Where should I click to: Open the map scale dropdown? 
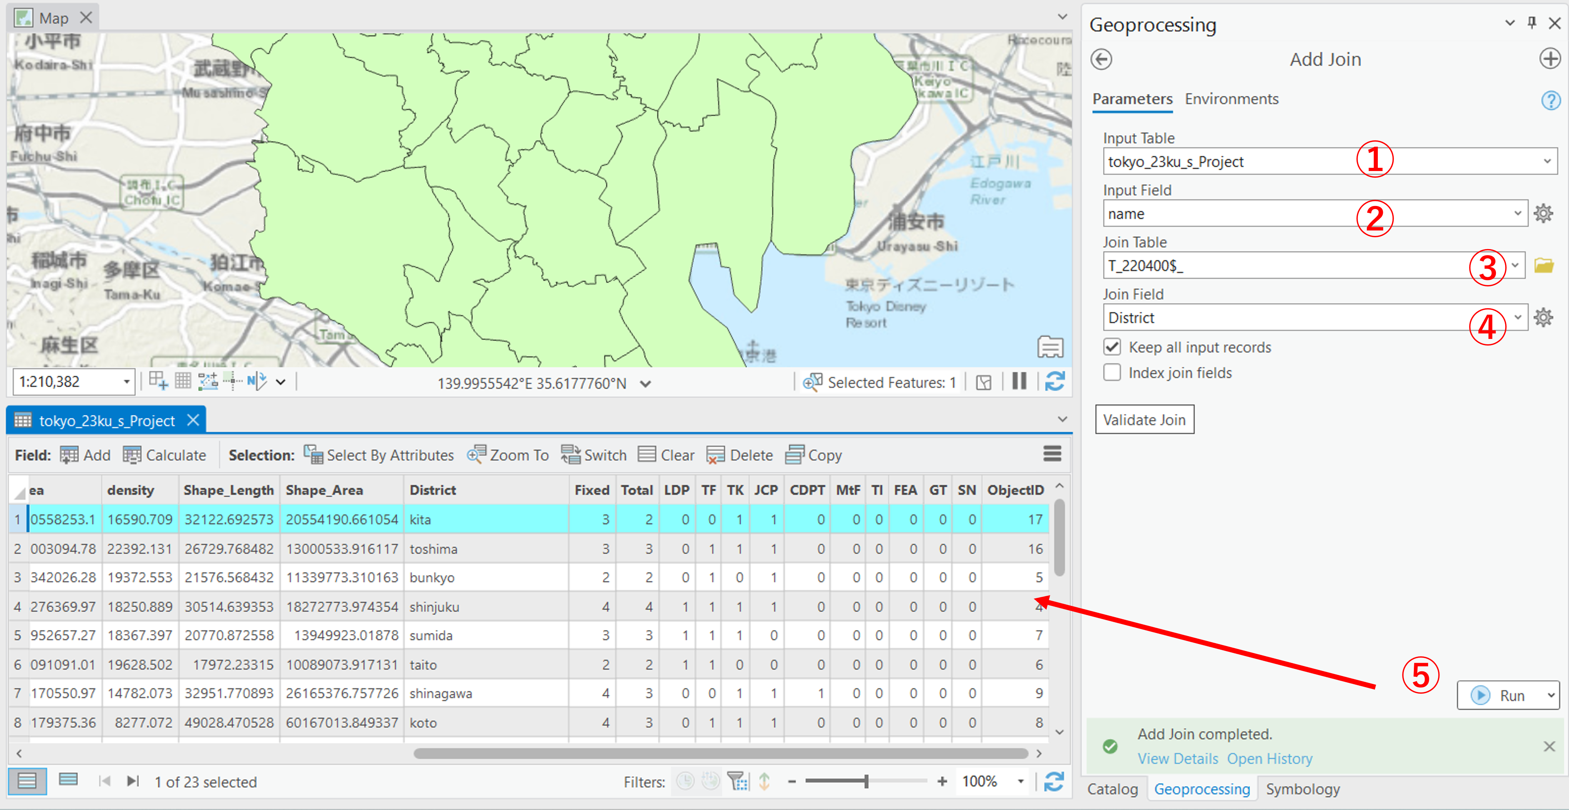[126, 382]
